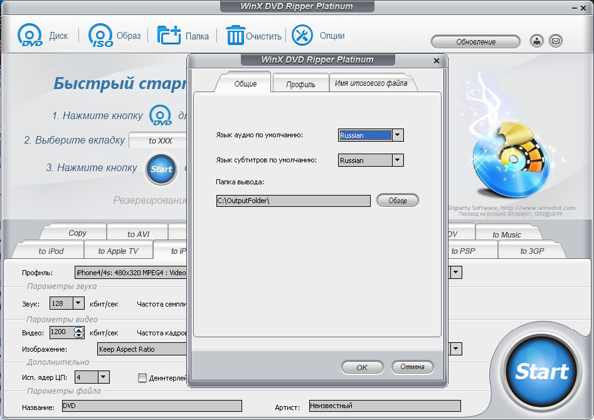Click Отмена to cancel dialog
This screenshot has height=420, width=594.
[412, 367]
